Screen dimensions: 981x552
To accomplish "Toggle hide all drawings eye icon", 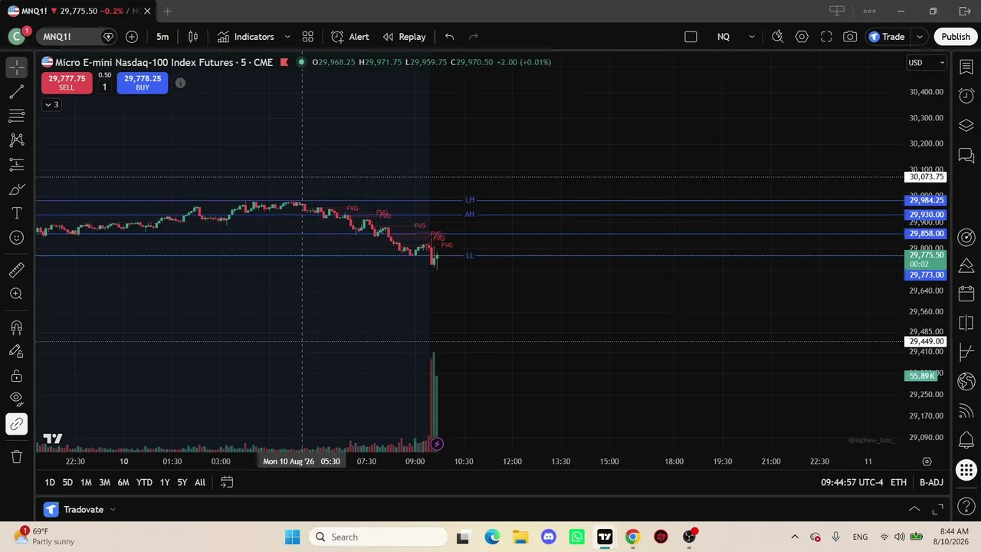I will coord(17,399).
